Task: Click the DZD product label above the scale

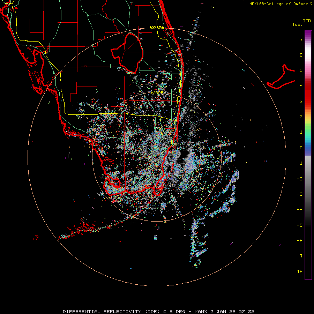Action: pos(307,21)
